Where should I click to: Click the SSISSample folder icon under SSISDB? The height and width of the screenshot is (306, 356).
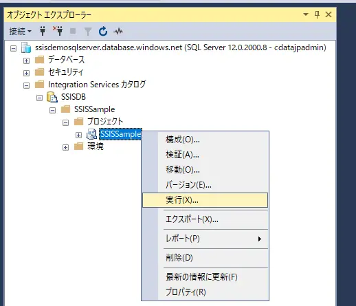click(65, 109)
